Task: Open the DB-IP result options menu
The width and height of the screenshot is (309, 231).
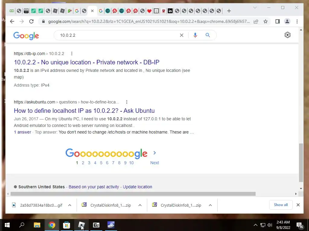Action: [x=72, y=54]
